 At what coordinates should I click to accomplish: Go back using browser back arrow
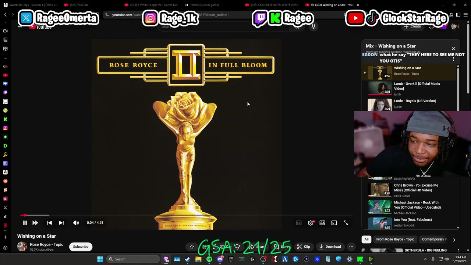point(6,15)
